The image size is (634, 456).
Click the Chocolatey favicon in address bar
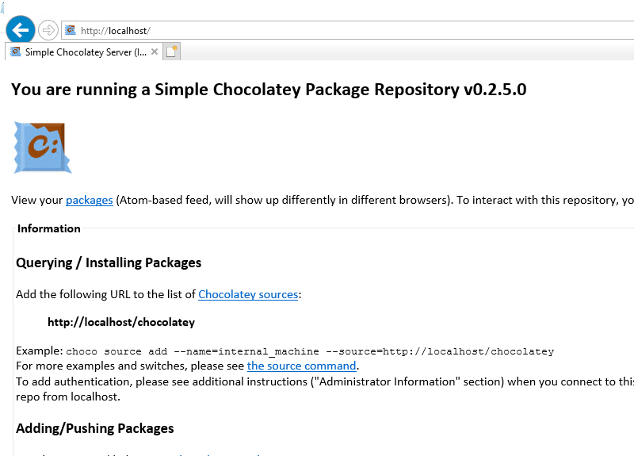pyautogui.click(x=71, y=31)
